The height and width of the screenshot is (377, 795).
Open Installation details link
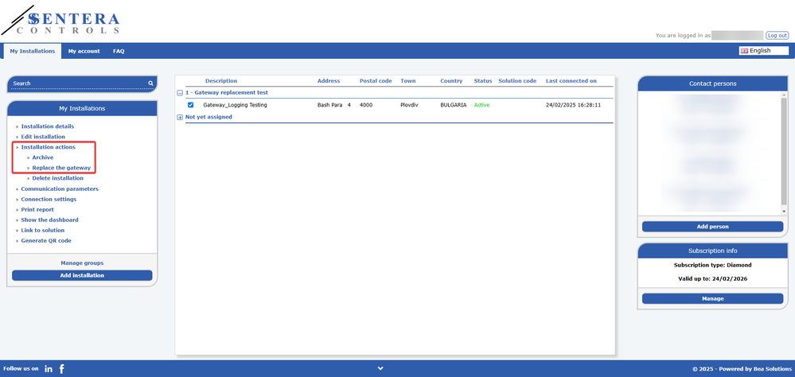[x=47, y=126]
